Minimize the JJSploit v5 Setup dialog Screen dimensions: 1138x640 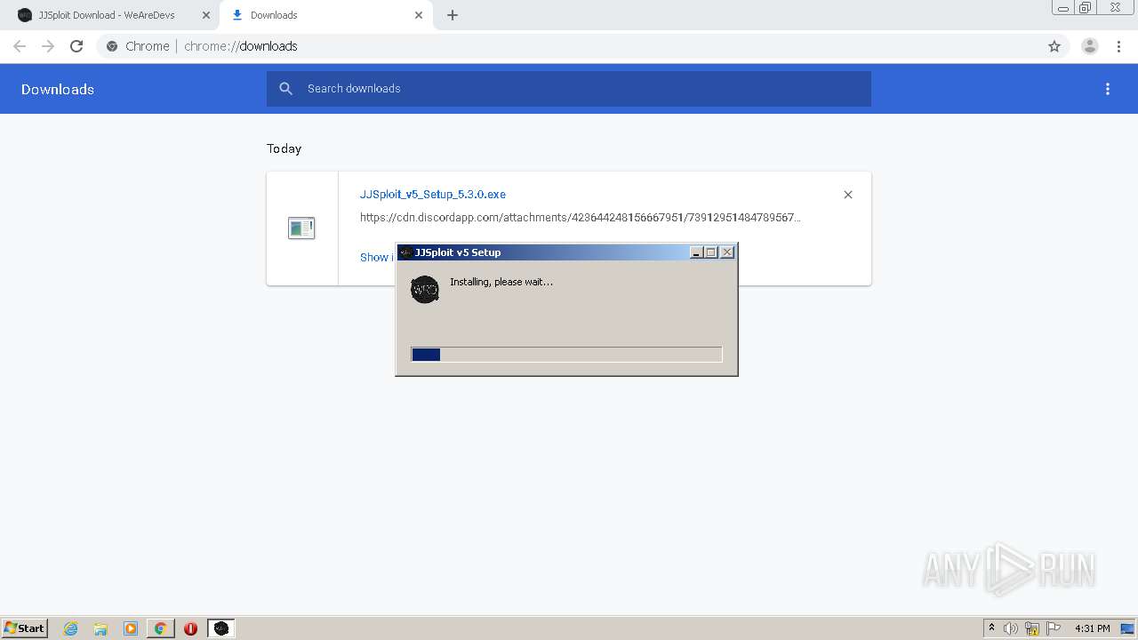pos(697,252)
